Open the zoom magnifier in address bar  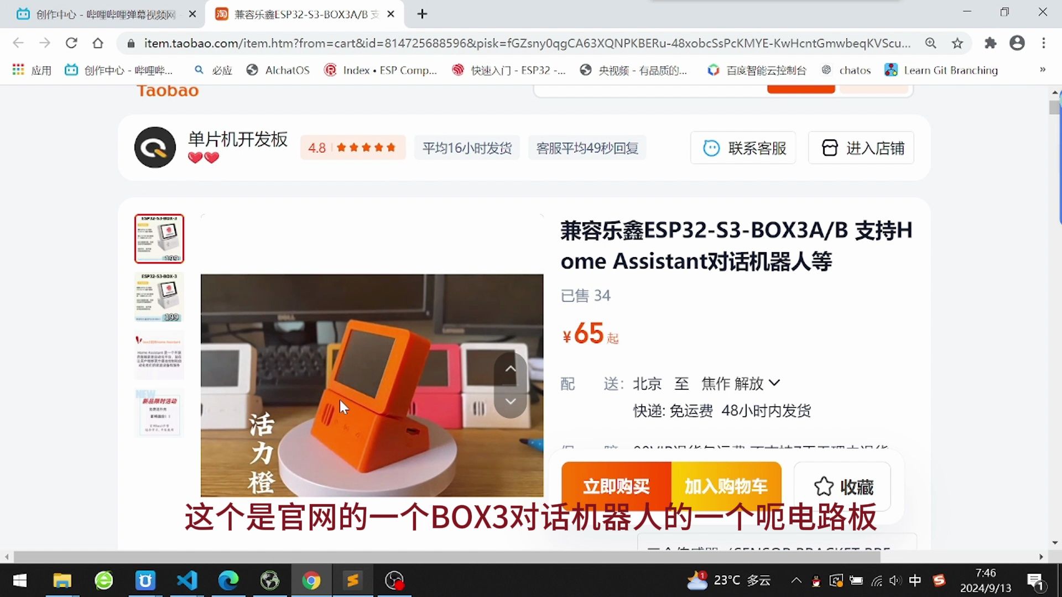(x=931, y=43)
